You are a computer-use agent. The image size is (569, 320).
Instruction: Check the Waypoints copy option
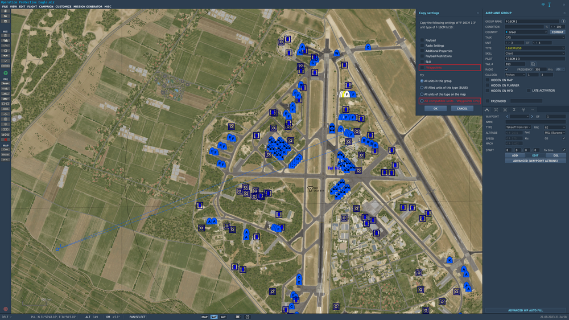click(x=422, y=68)
